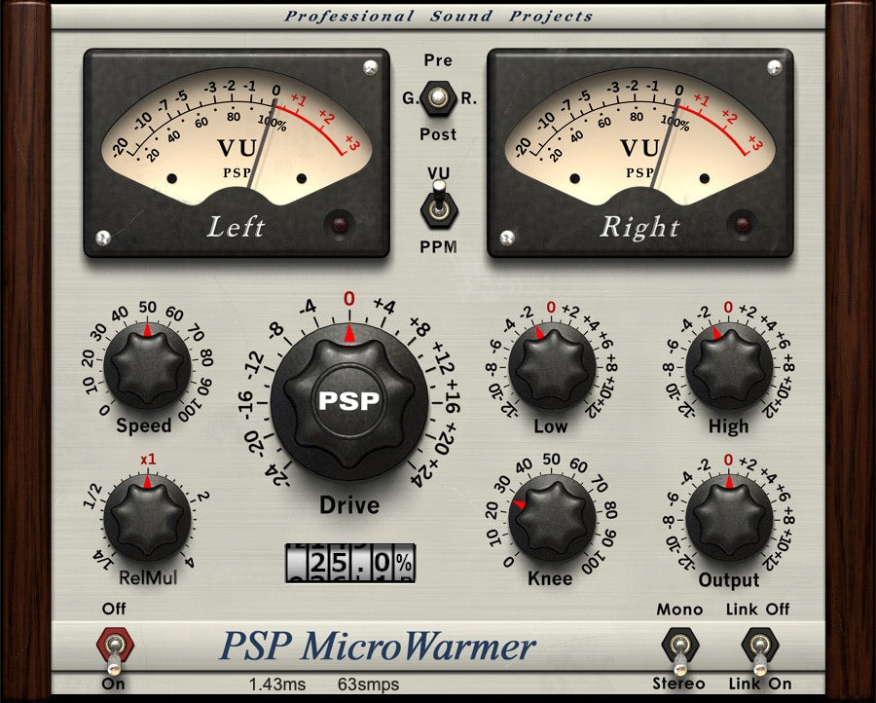Click the Low EQ knob
876x703 pixels.
pyautogui.click(x=552, y=368)
